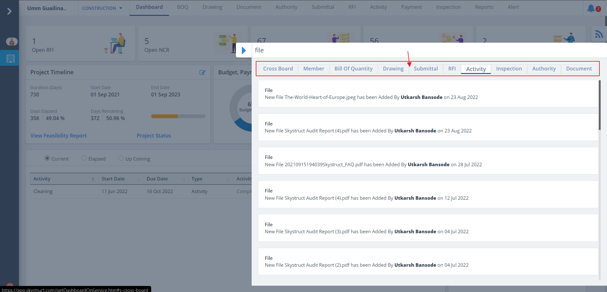Select the Up Coming radio button
Viewport: 607px width, 292px height.
121,158
